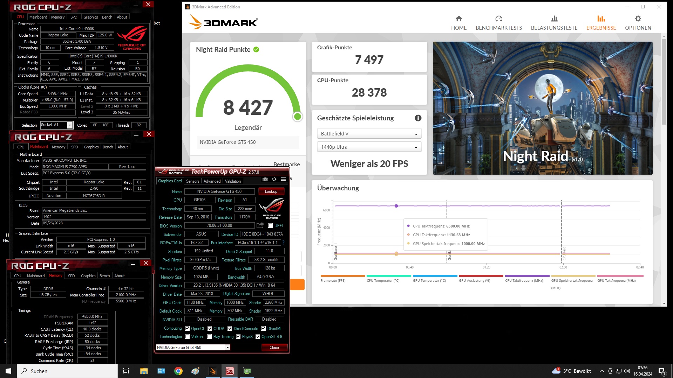Open the GPU-Z hamburger menu
The width and height of the screenshot is (673, 378).
pyautogui.click(x=283, y=179)
